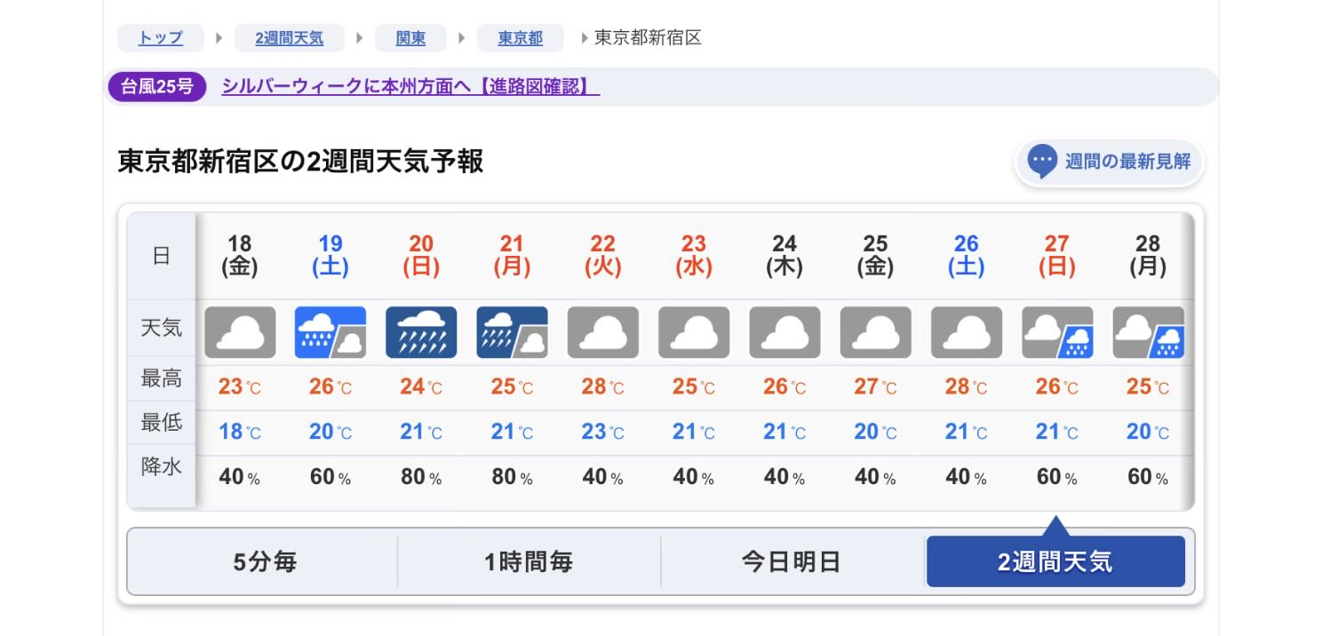Open the トップ breadcrumb link
This screenshot has height=636, width=1322.
pyautogui.click(x=161, y=38)
